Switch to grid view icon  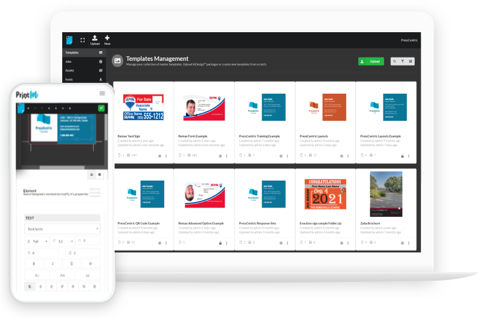click(410, 62)
